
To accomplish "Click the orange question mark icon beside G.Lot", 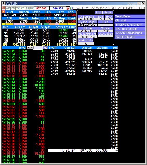I will point(3,12).
